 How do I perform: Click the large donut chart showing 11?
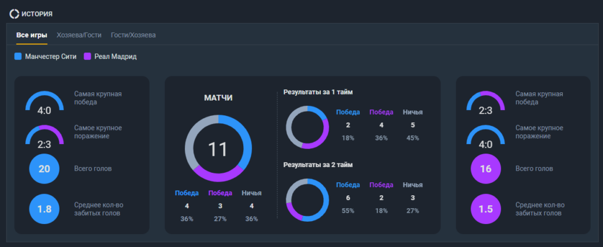coord(218,148)
